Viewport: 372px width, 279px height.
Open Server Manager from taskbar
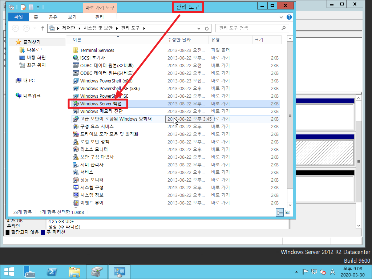click(29, 272)
